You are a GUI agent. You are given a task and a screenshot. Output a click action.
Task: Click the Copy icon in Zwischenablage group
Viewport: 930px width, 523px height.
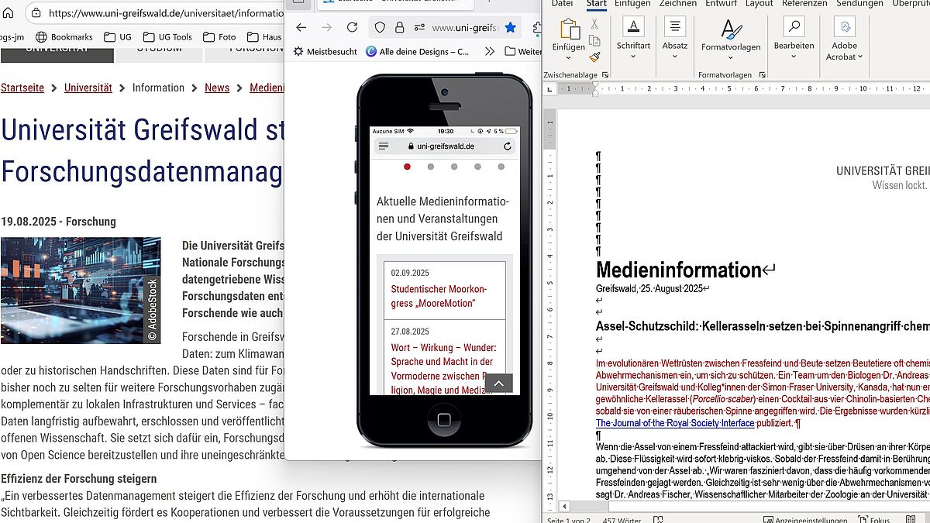594,40
